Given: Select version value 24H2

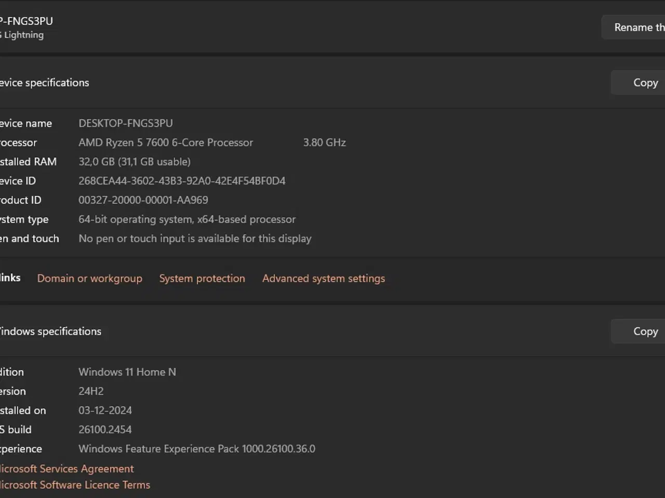Looking at the screenshot, I should pyautogui.click(x=91, y=391).
